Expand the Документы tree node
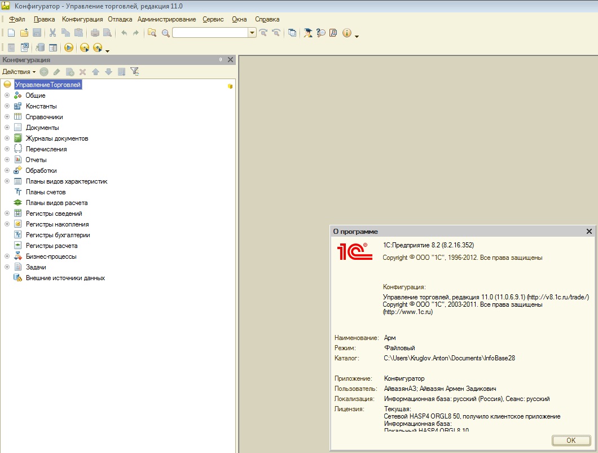 [x=7, y=128]
